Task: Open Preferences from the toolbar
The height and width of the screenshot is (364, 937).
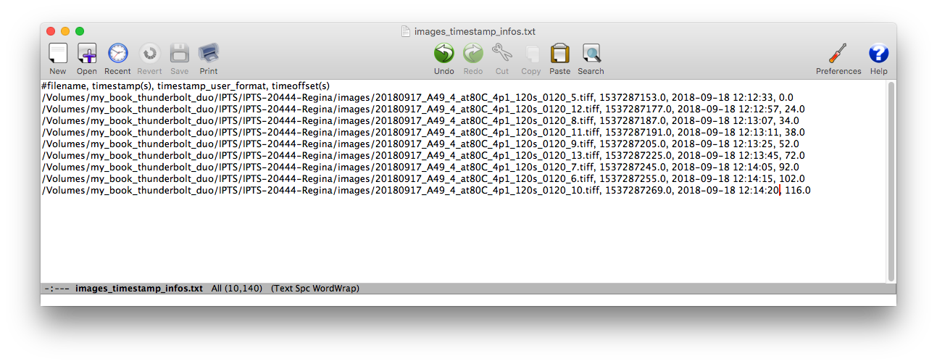Action: click(838, 54)
